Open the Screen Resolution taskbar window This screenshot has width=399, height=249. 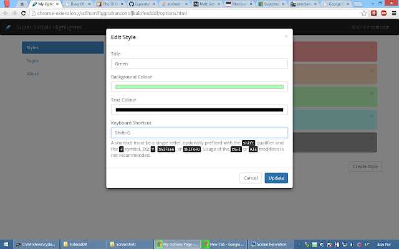click(271, 244)
